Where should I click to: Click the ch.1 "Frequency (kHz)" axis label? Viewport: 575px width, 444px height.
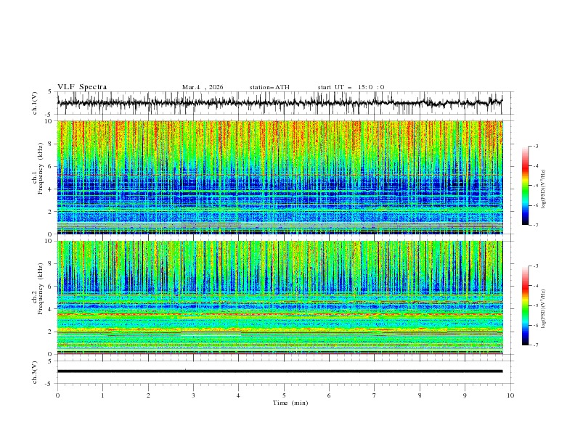tap(40, 167)
